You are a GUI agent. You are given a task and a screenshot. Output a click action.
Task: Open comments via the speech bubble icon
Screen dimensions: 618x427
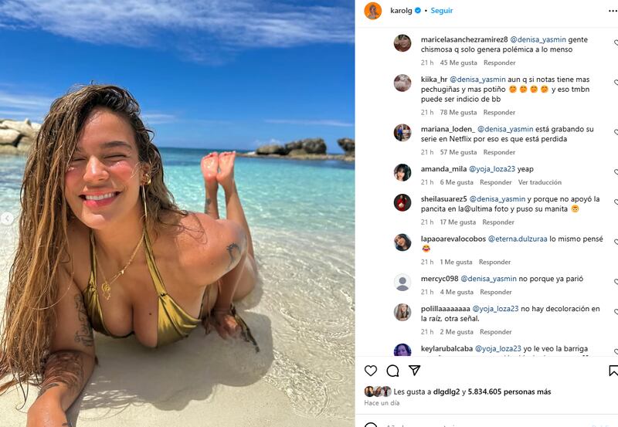pos(392,371)
